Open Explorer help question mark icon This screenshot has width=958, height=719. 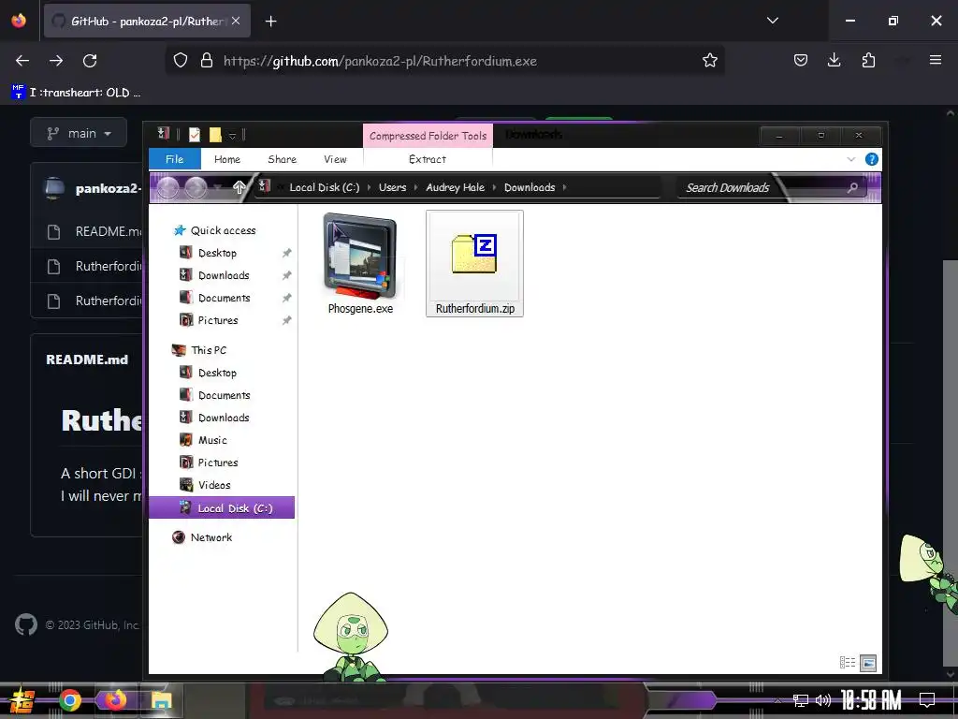(x=872, y=159)
